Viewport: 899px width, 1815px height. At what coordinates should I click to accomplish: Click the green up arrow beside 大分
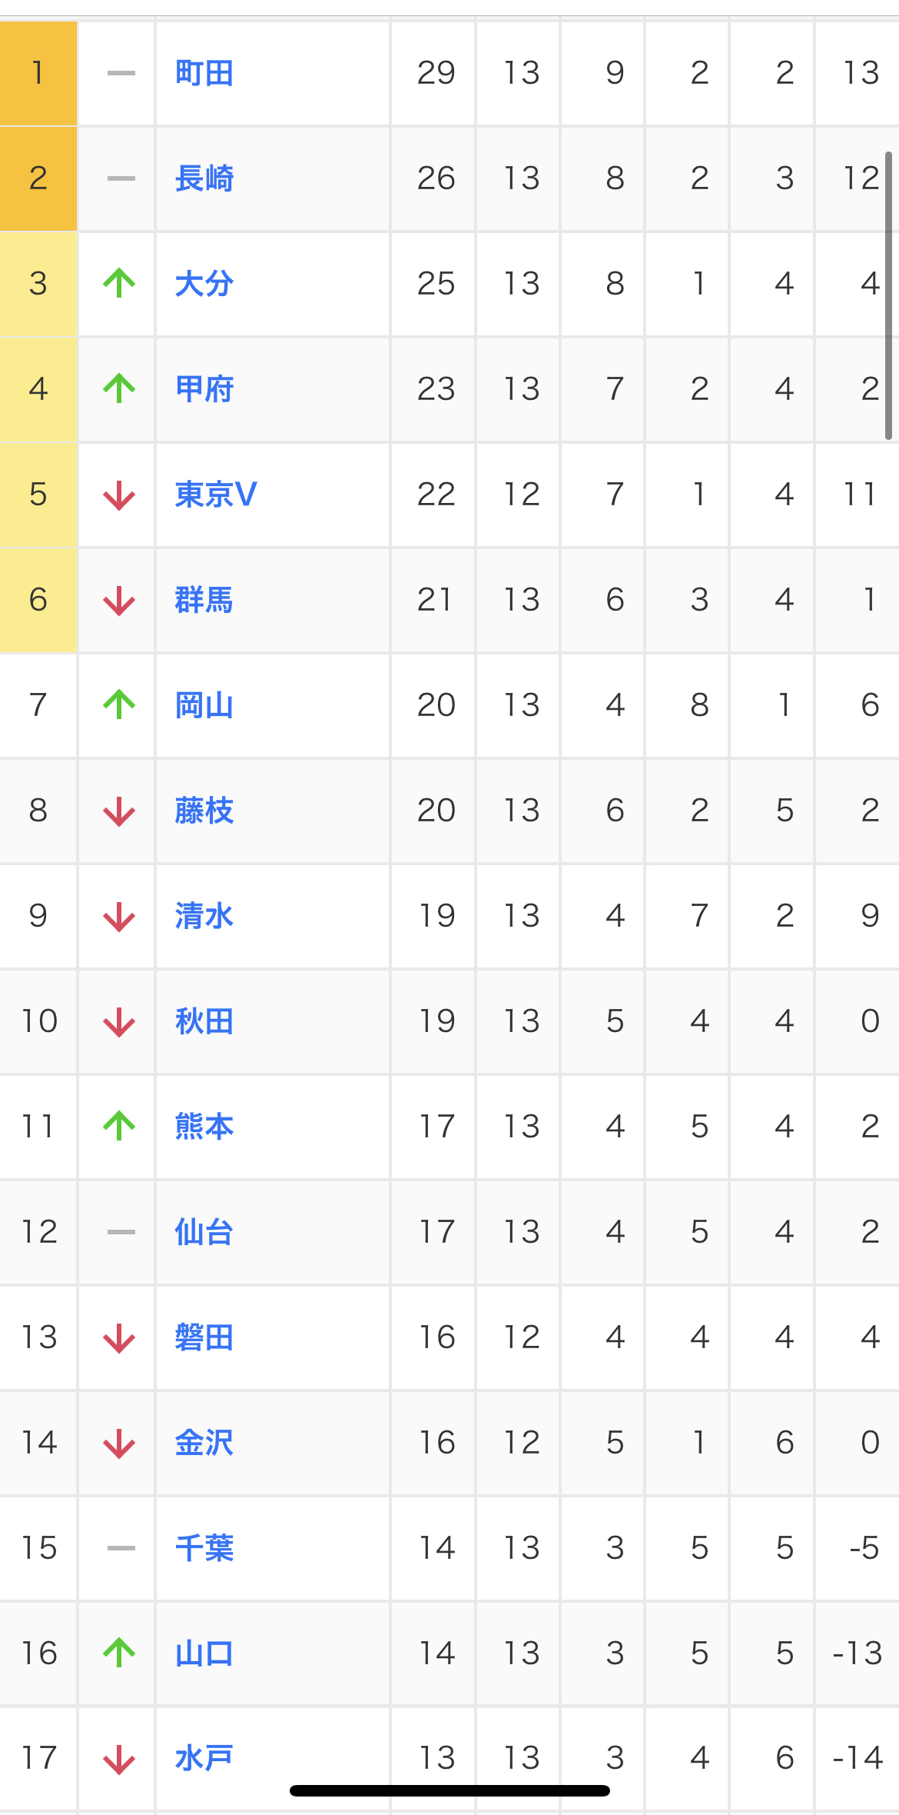[119, 283]
